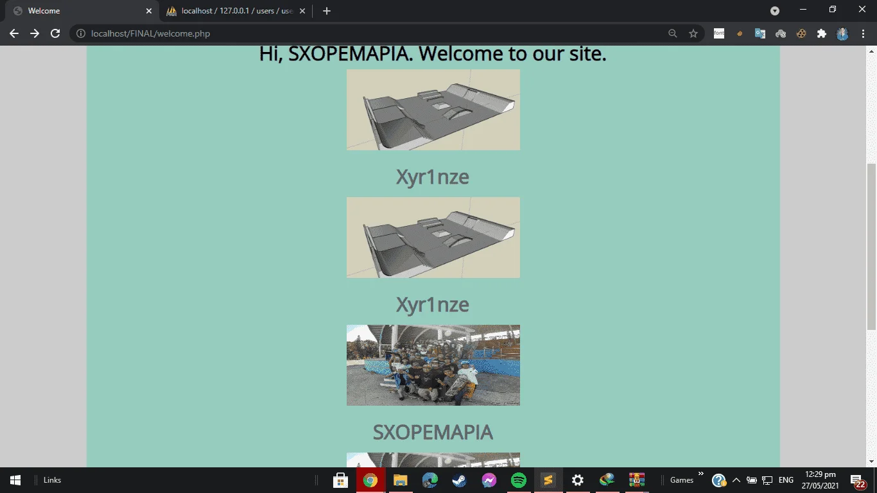The image size is (877, 493).
Task: Open Spotify from the taskbar
Action: pos(519,480)
